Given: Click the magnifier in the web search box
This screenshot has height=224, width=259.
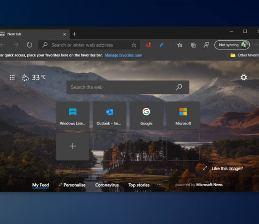Looking at the screenshot, I should coord(179,87).
